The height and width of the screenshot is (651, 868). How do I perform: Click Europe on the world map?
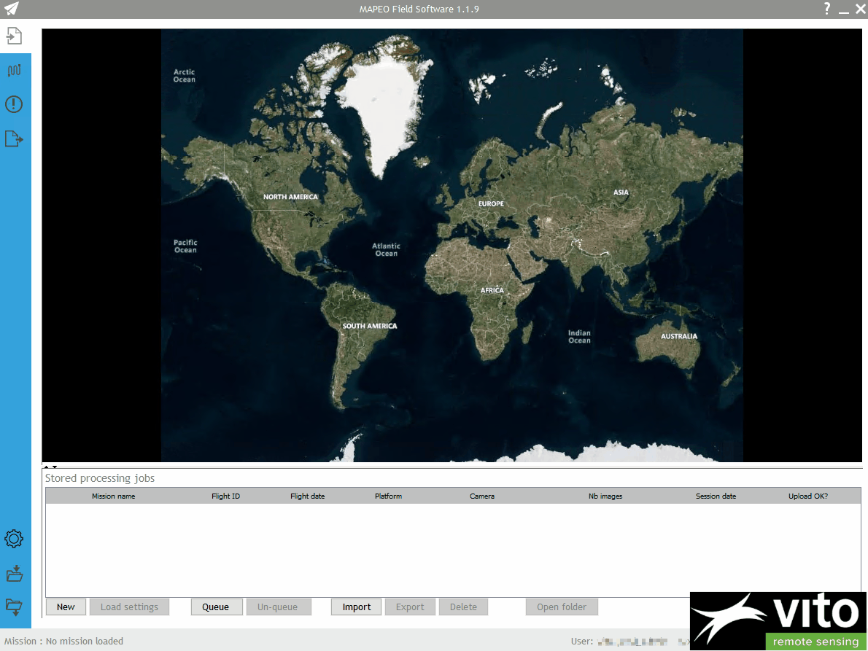pyautogui.click(x=491, y=203)
